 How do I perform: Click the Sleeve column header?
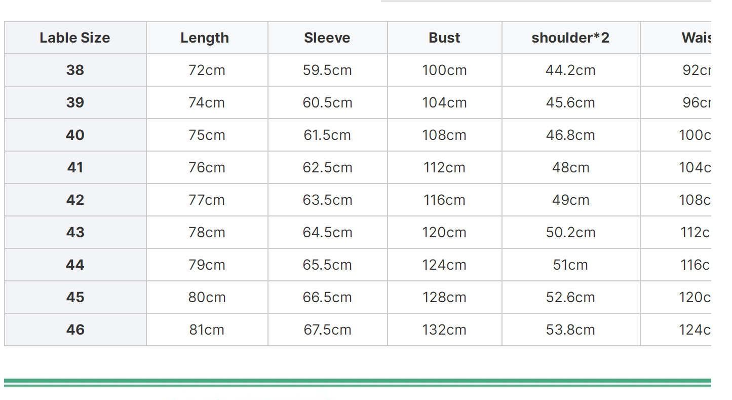tap(327, 38)
